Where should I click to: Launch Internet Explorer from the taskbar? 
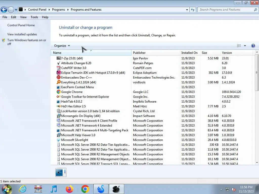pos(23,189)
